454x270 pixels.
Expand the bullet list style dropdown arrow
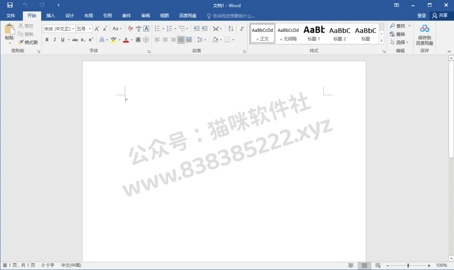pos(163,29)
